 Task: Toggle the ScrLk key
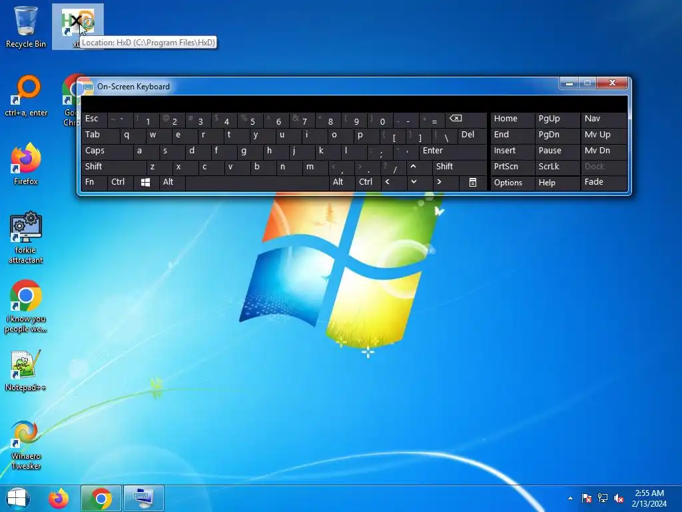pos(557,167)
